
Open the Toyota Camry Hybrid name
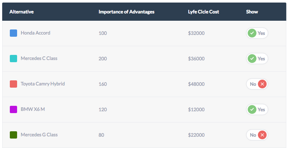[x=43, y=84]
